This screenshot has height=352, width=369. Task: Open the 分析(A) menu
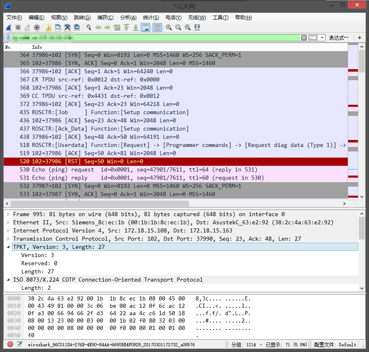(128, 17)
